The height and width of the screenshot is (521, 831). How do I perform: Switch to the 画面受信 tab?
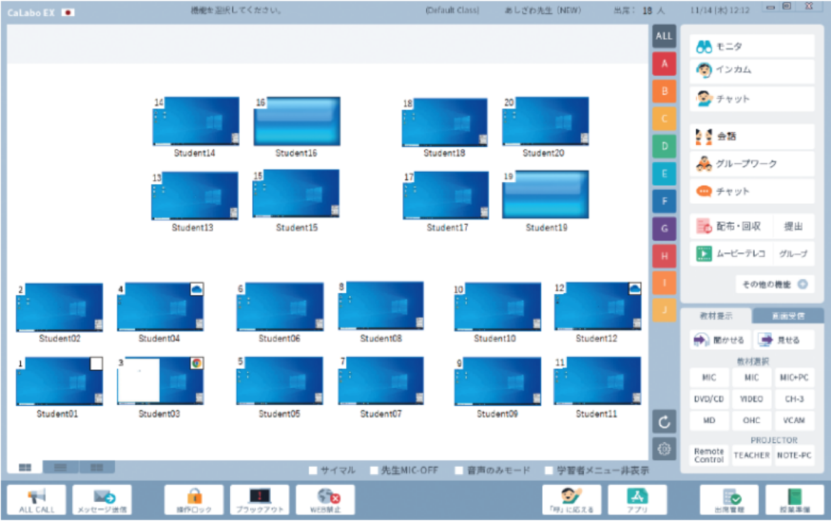[x=788, y=315]
